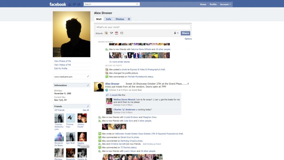
Task: Click the www.maxluere.com website text
Action: coord(63,77)
